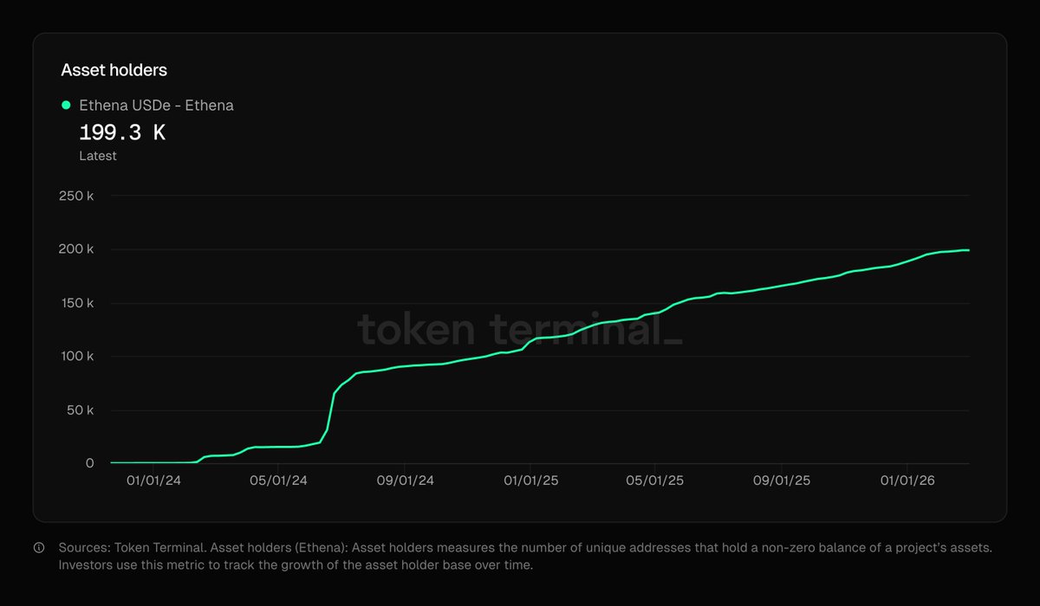Click the 01/01/24 x-axis date label
The height and width of the screenshot is (606, 1040).
point(153,480)
